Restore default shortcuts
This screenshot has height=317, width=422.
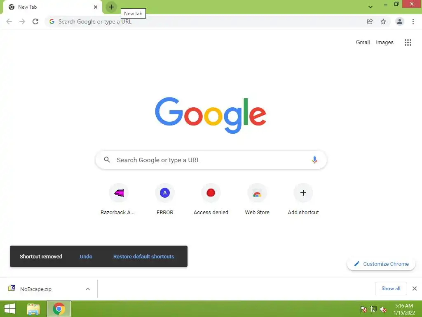pyautogui.click(x=144, y=257)
